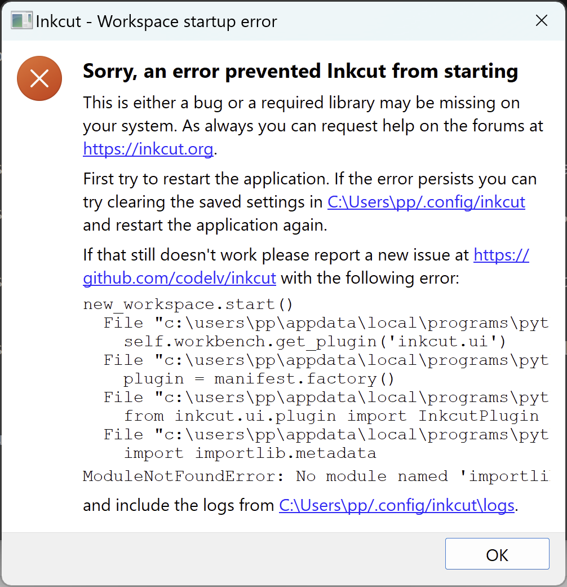The height and width of the screenshot is (587, 567).
Task: Click the 'https://' portion of the GitHub link
Action: [501, 255]
